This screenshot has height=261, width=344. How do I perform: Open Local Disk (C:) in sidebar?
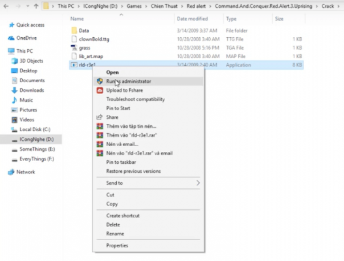click(31, 129)
